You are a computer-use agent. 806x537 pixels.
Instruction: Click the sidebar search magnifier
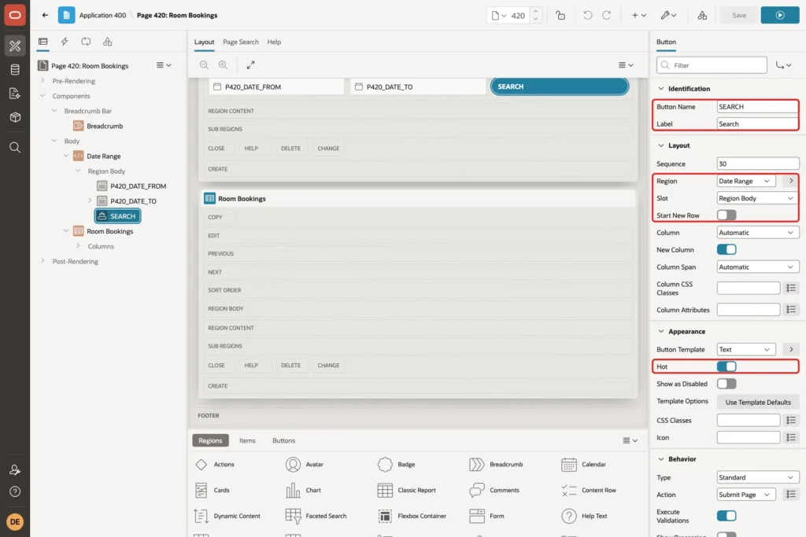pos(15,147)
